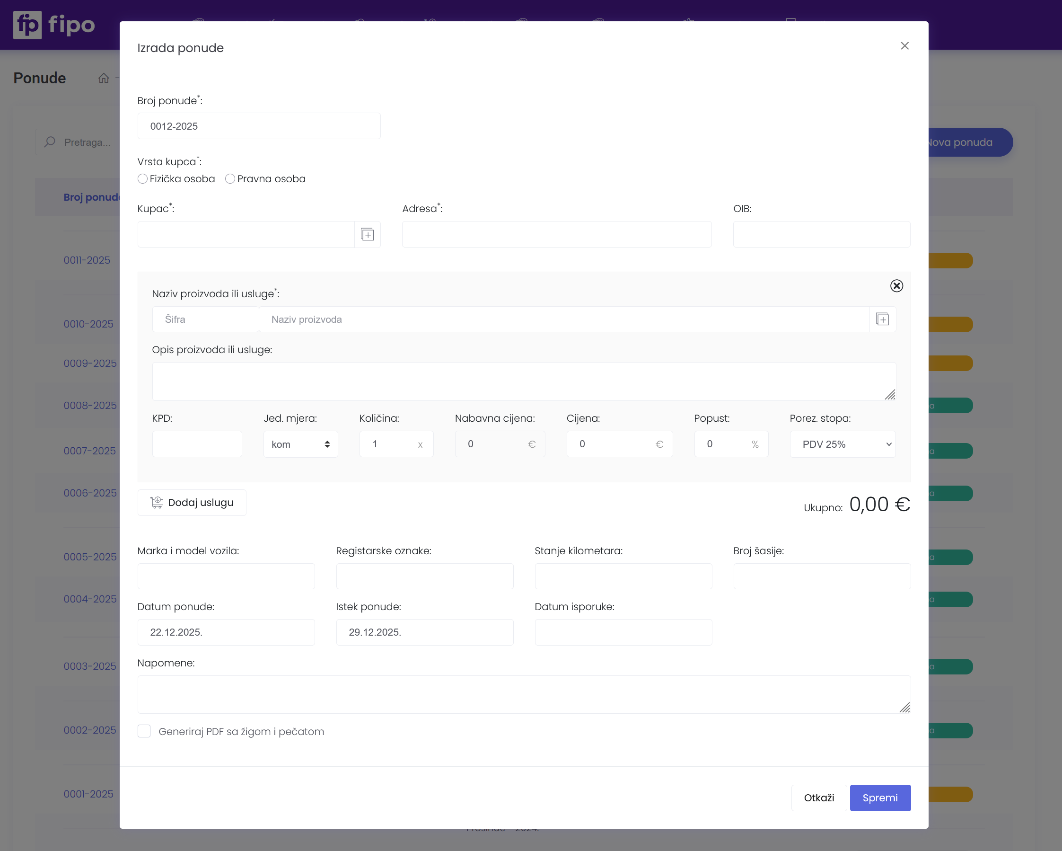This screenshot has height=851, width=1062.
Task: Click the add-buyer icon beside Kupac field
Action: click(367, 235)
